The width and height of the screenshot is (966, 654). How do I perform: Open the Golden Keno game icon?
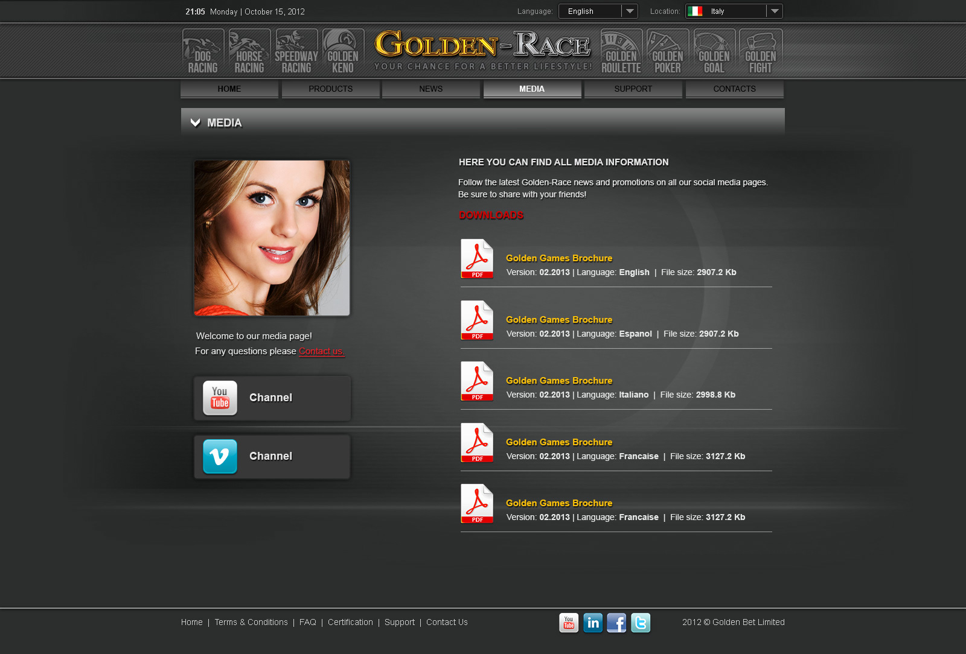click(343, 52)
